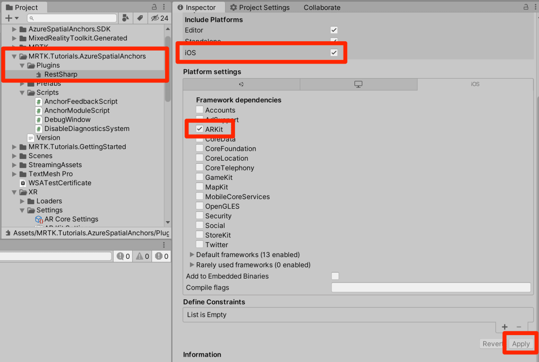The width and height of the screenshot is (539, 362).
Task: Enable the GameKit framework checkbox
Action: point(199,177)
